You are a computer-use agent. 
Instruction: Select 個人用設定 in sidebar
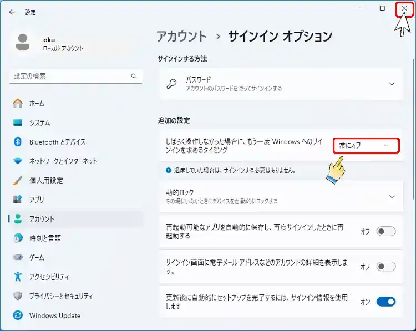pos(76,180)
